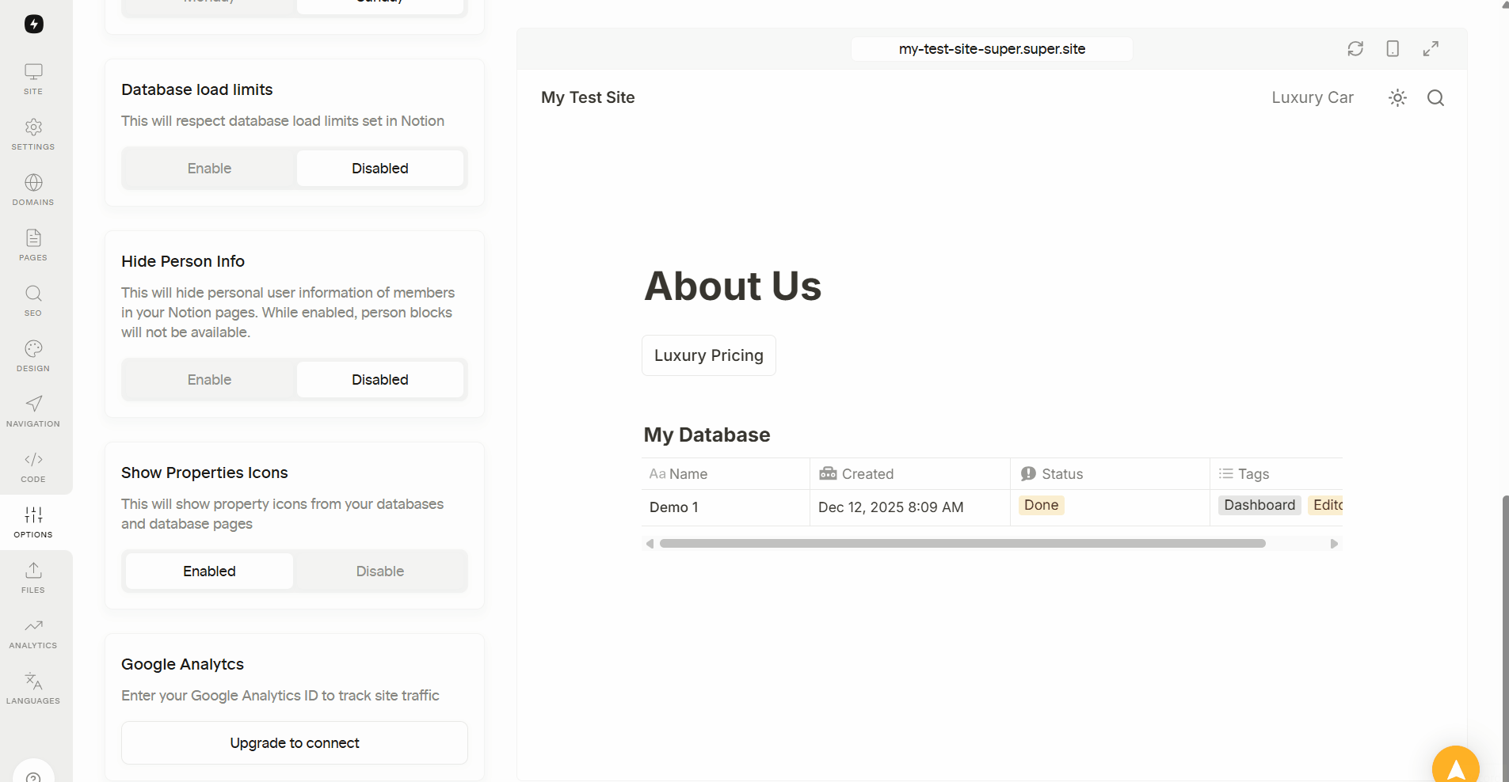Open the Analytics section

33,633
